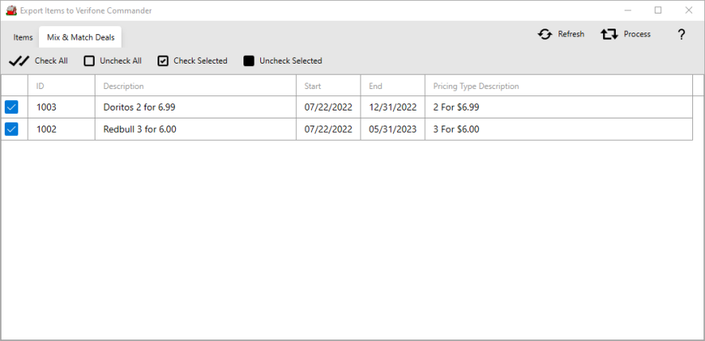Click the app icon in title bar

click(11, 10)
